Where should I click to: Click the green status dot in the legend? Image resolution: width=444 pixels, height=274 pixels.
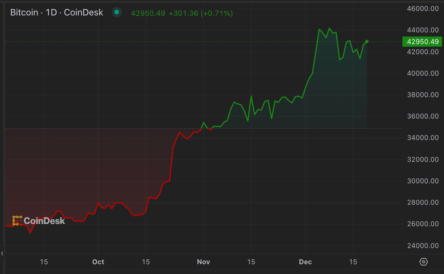pos(117,12)
